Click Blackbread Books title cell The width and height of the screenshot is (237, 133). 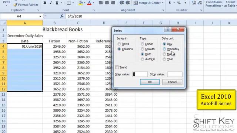[63, 30]
